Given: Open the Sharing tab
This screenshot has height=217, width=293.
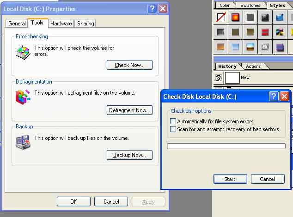Looking at the screenshot, I should coord(85,24).
